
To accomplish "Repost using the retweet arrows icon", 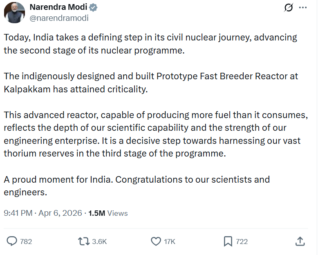I will [84, 242].
